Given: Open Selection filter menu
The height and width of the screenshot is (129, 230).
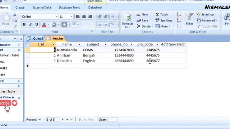Looking at the screenshot, I should pos(207,14).
